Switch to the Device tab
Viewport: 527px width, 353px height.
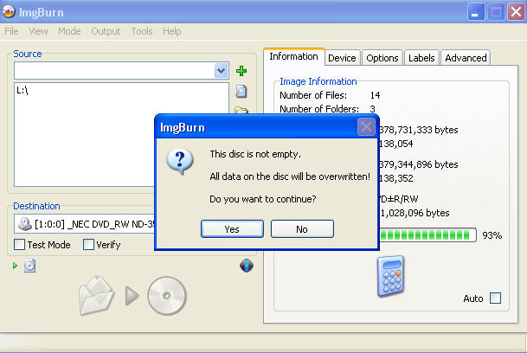pos(342,58)
